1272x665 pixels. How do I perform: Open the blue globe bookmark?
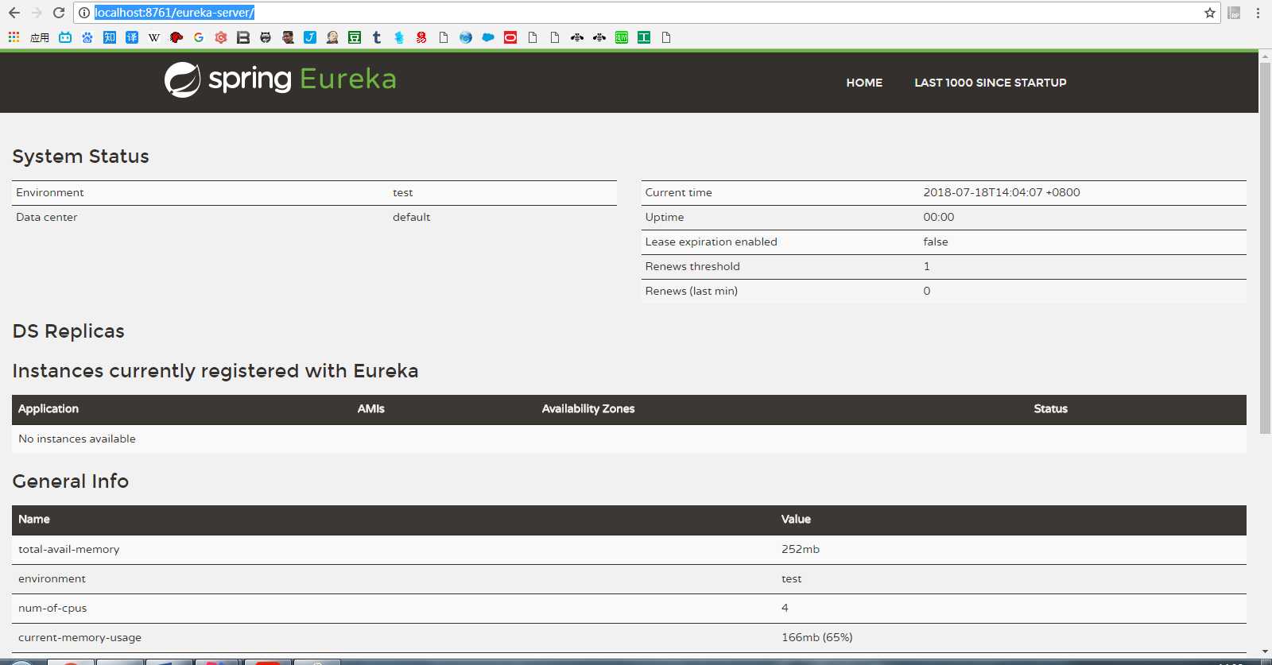466,37
